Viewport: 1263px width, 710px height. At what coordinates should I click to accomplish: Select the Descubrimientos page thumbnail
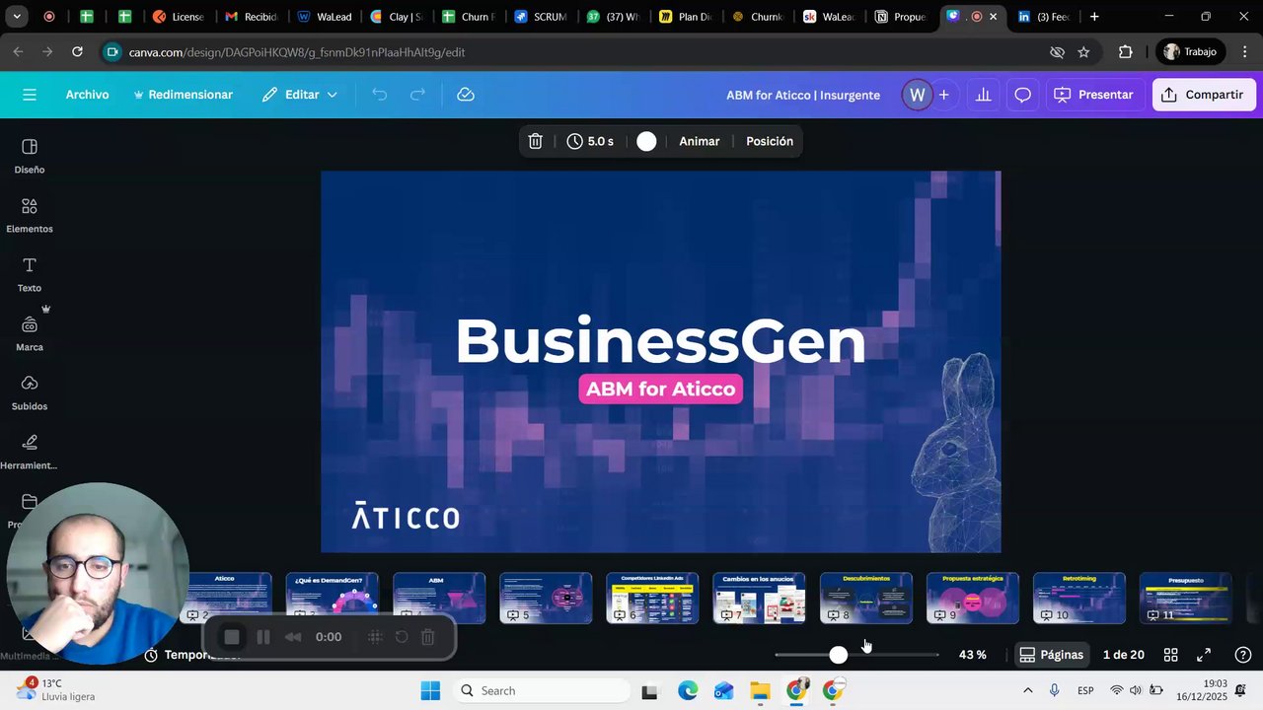[865, 598]
